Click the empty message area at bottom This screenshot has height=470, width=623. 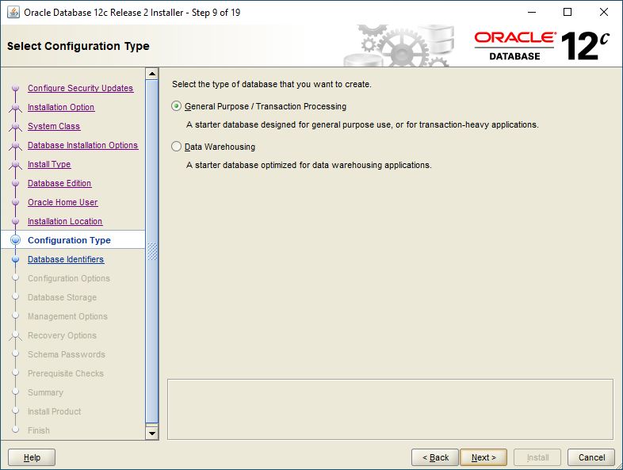click(390, 409)
